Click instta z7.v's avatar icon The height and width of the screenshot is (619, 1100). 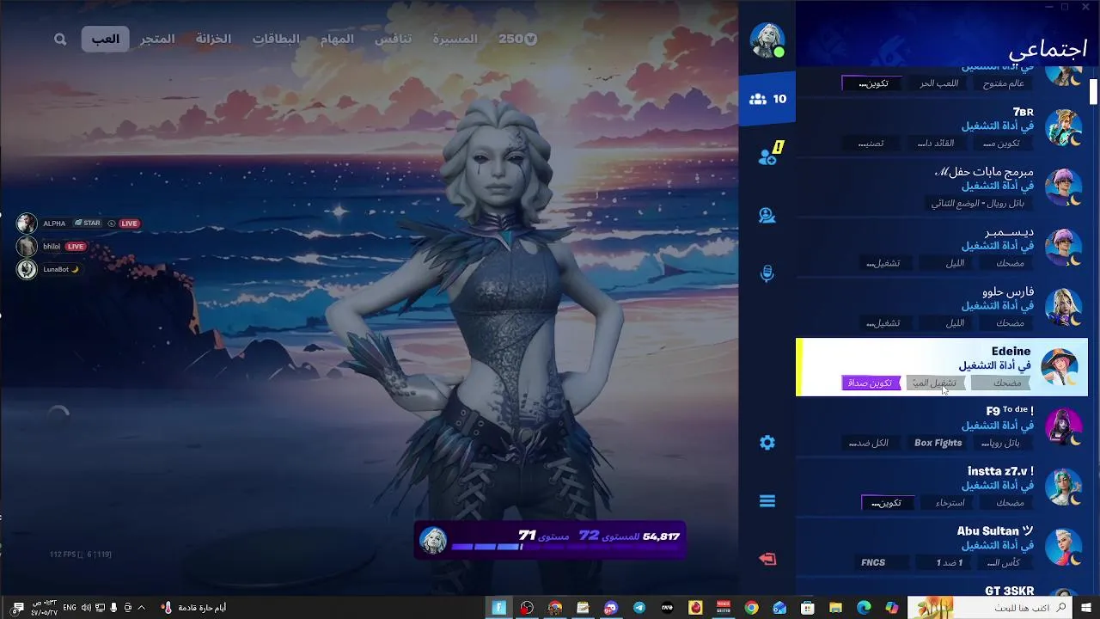tap(1062, 487)
